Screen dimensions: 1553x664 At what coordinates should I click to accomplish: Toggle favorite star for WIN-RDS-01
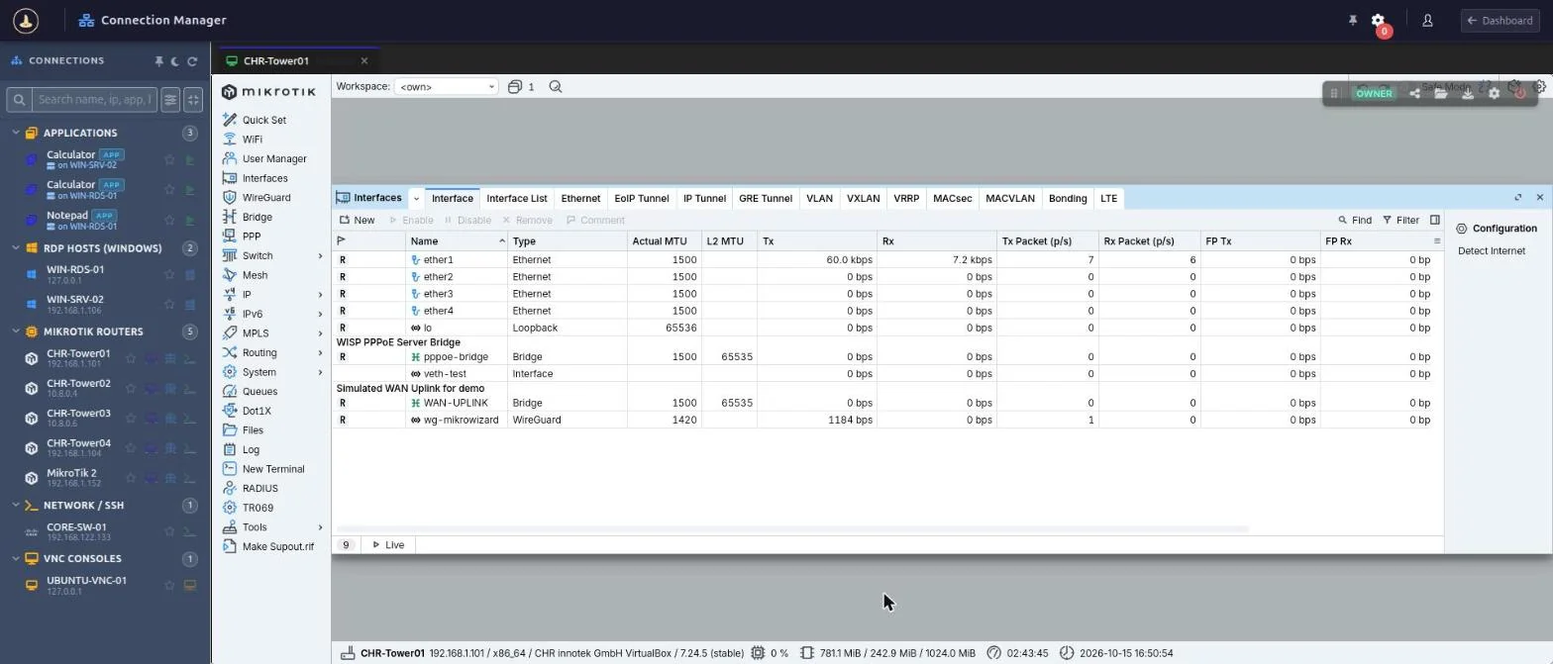(169, 274)
